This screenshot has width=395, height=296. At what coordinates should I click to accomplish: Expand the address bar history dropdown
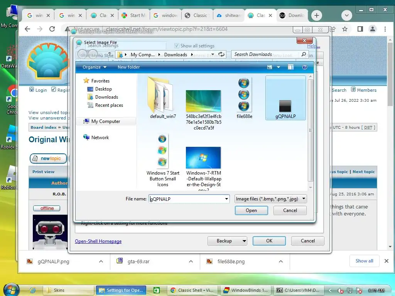pyautogui.click(x=213, y=54)
